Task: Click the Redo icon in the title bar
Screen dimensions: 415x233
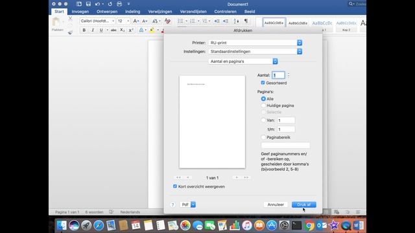Action: click(110, 4)
